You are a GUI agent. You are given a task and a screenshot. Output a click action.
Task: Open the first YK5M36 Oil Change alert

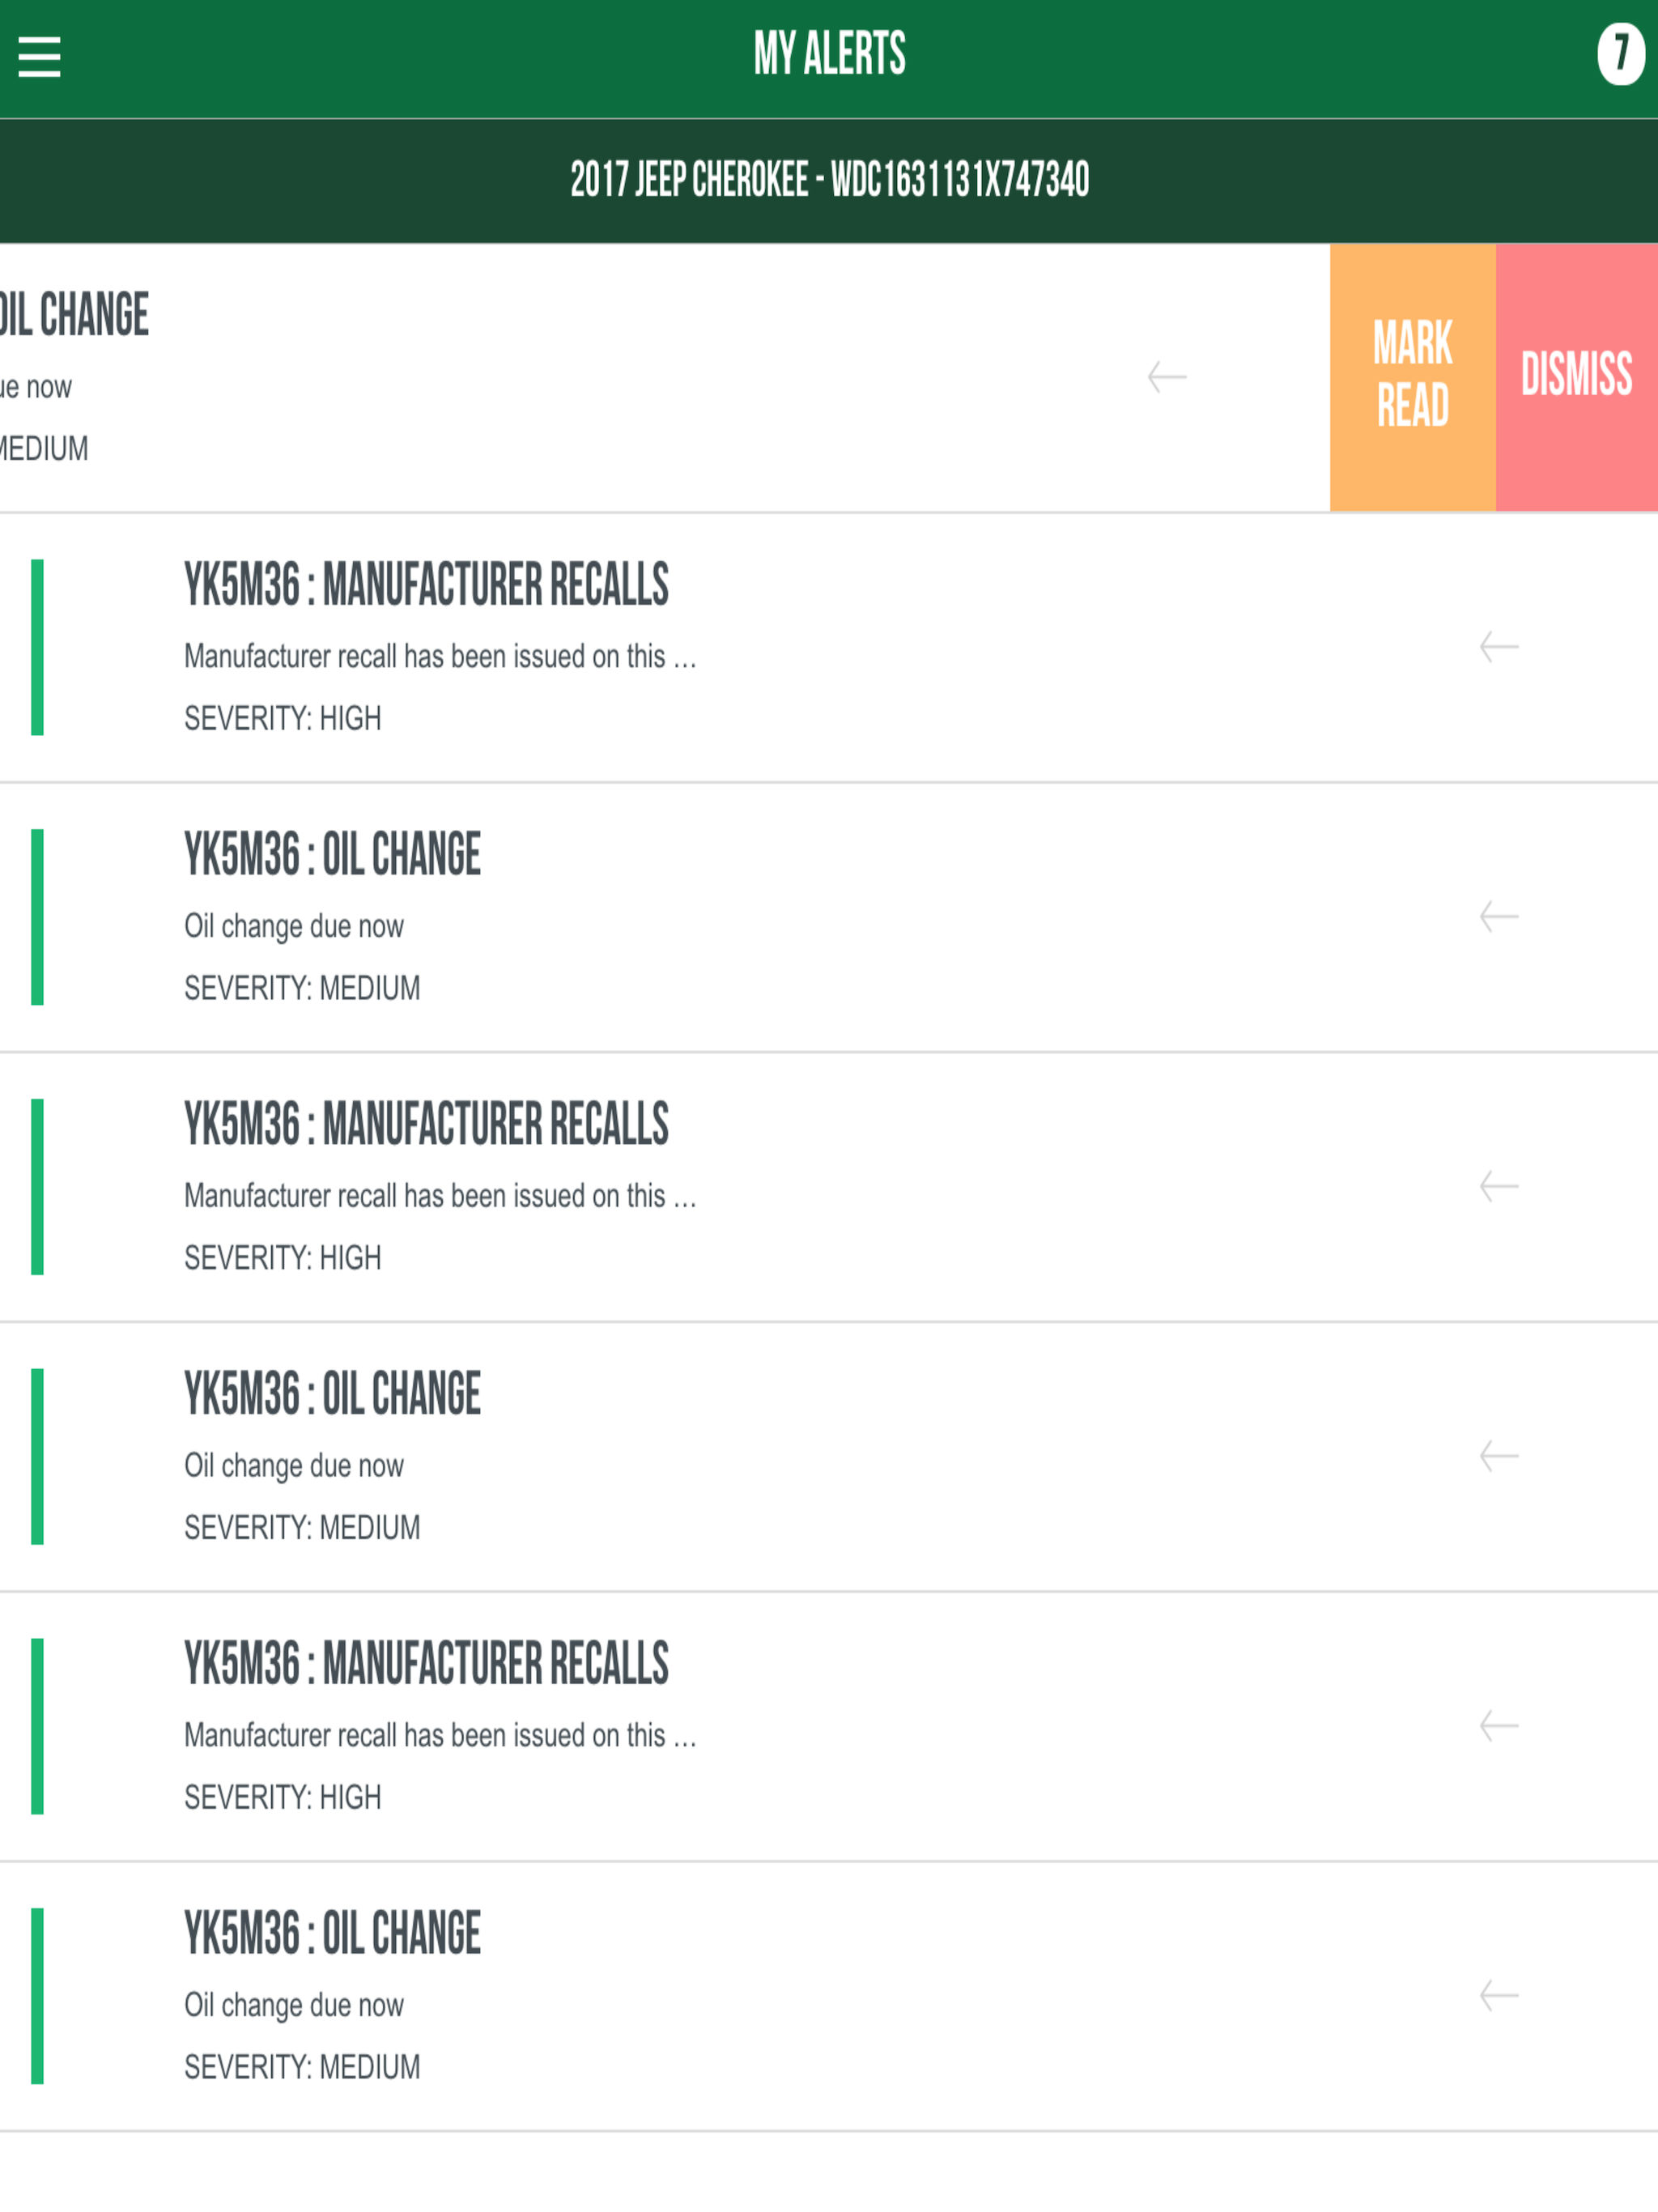(x=332, y=855)
